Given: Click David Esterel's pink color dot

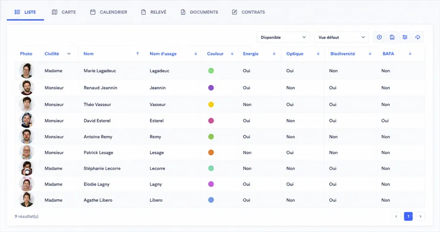Looking at the screenshot, I should [x=211, y=121].
